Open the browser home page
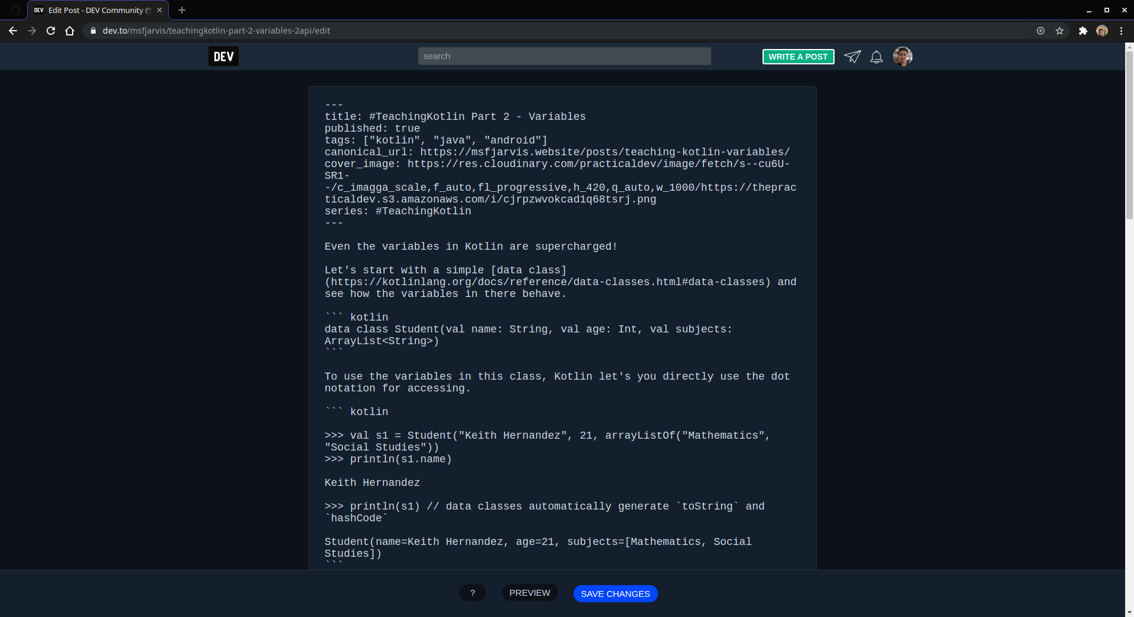Image resolution: width=1134 pixels, height=617 pixels. click(70, 31)
